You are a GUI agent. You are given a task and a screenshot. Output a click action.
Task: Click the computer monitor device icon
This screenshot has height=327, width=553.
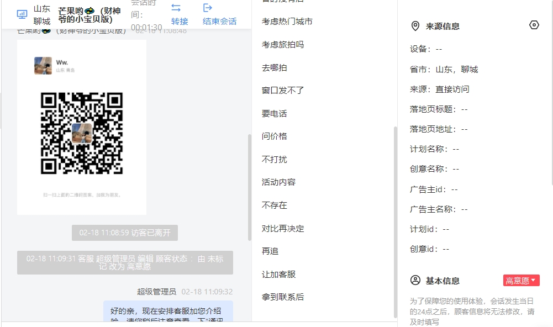[x=22, y=14]
